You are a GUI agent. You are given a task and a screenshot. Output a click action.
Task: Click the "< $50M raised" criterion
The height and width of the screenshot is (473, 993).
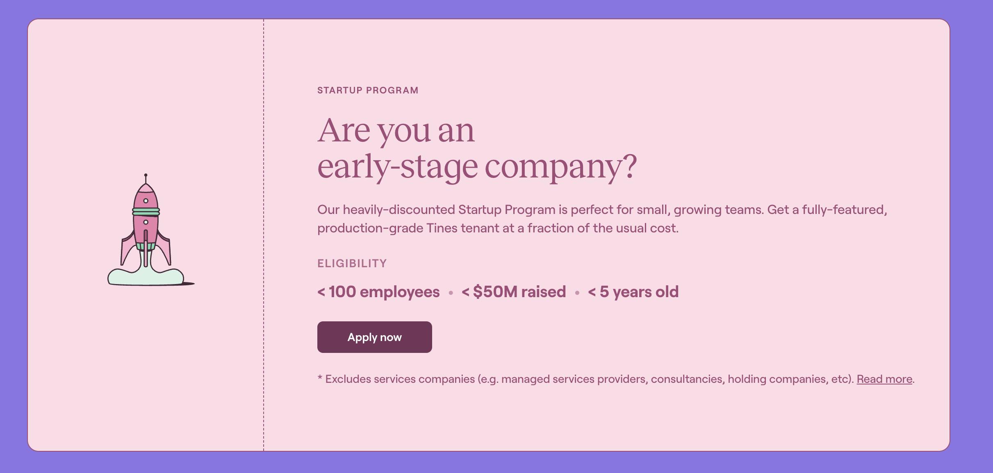[x=513, y=292]
